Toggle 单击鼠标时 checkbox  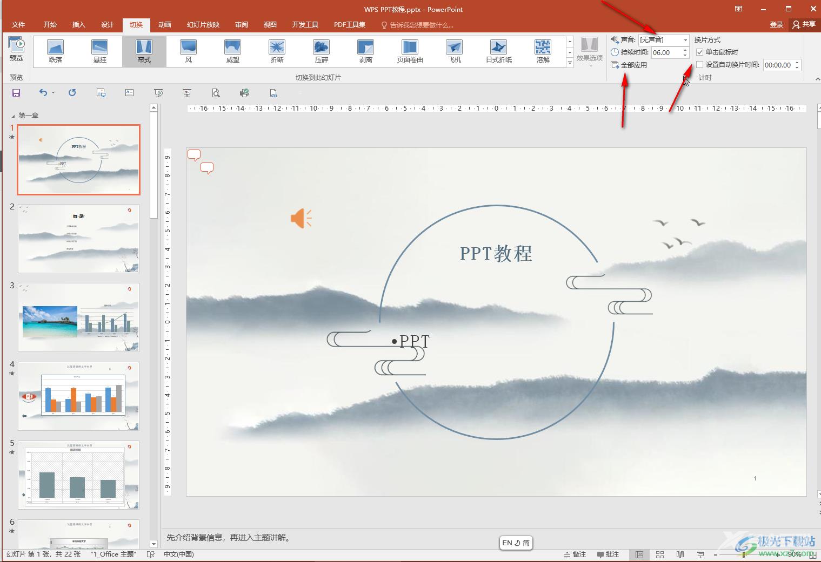click(700, 52)
